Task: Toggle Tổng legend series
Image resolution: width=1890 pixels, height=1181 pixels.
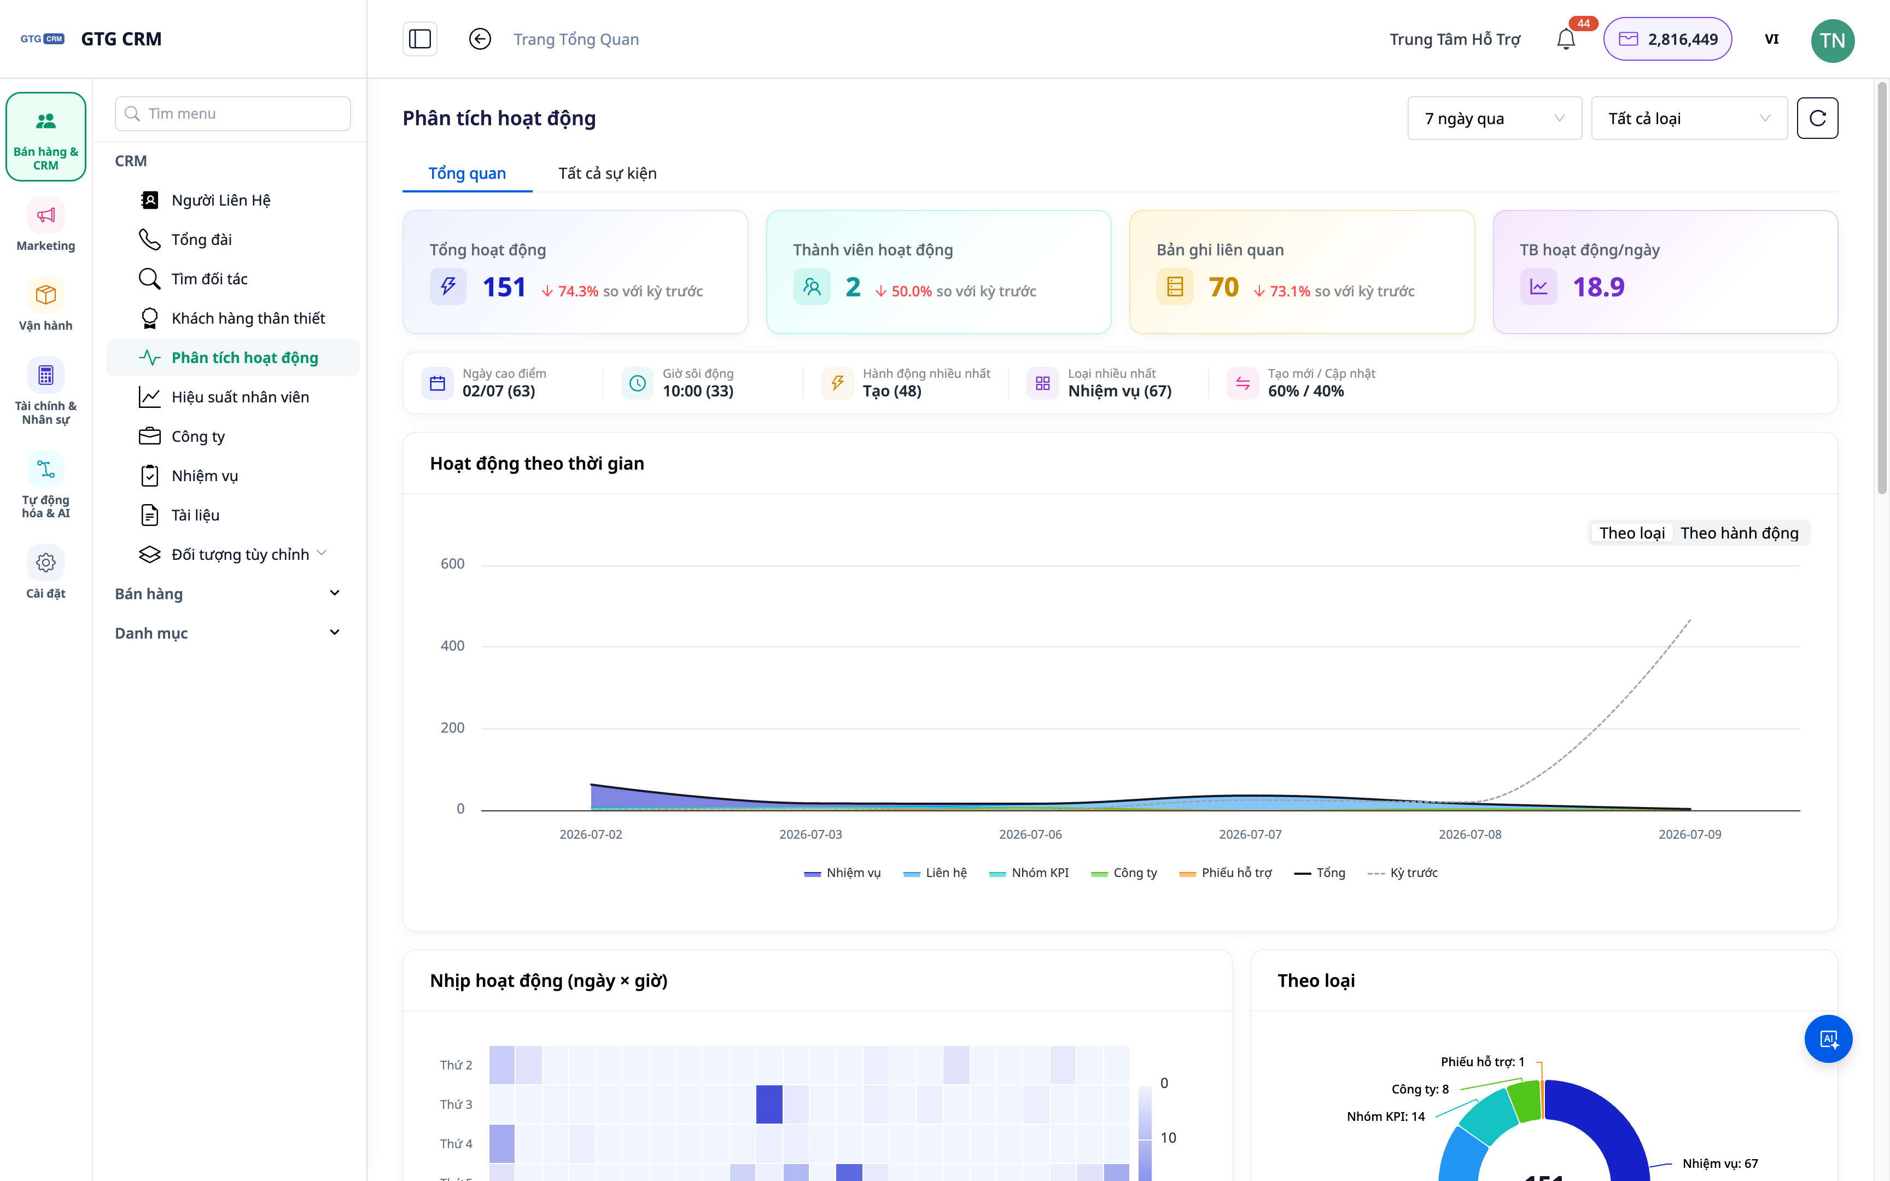Action: 1319,873
